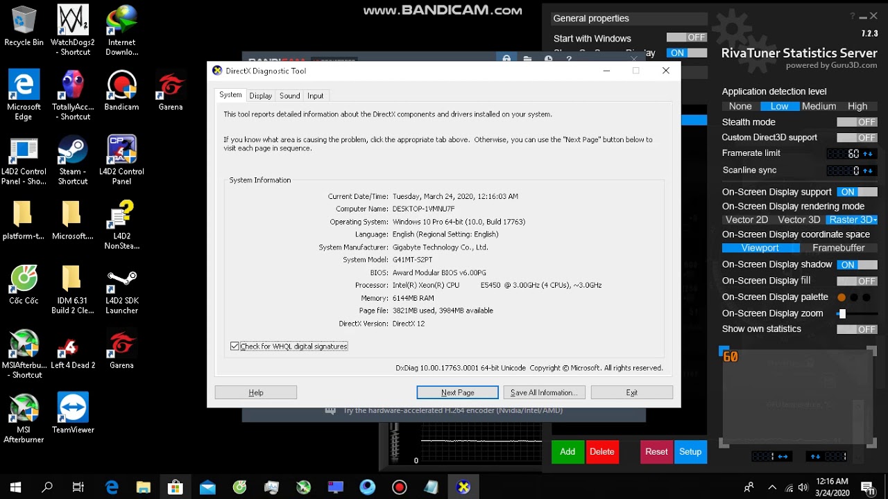Image resolution: width=888 pixels, height=499 pixels.
Task: Select the Bandicam desktop icon
Action: (x=121, y=91)
